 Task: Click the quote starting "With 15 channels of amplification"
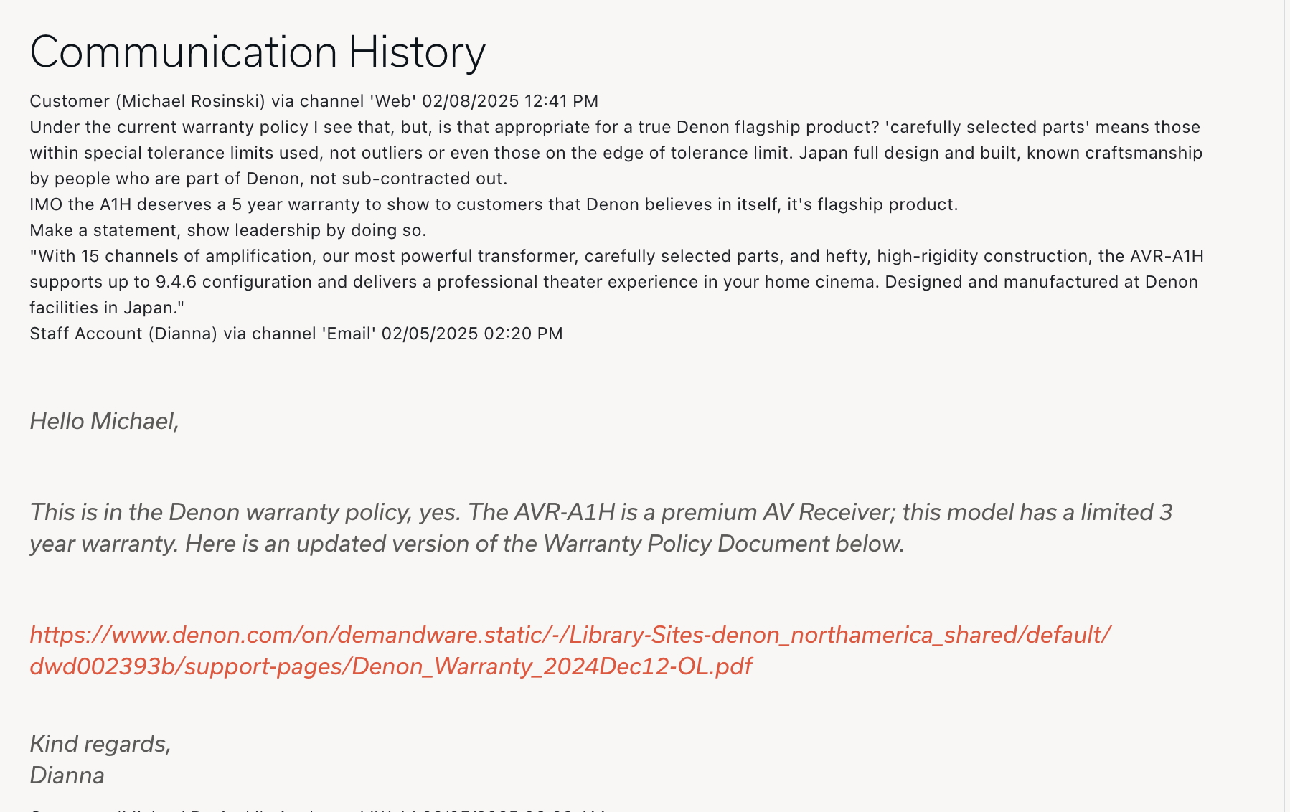616,256
